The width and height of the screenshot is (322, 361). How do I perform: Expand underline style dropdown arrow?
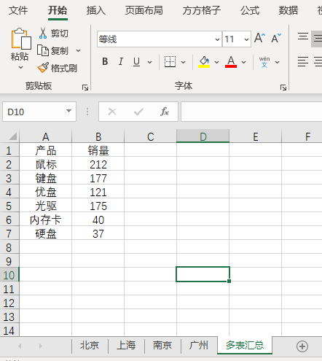click(x=150, y=62)
